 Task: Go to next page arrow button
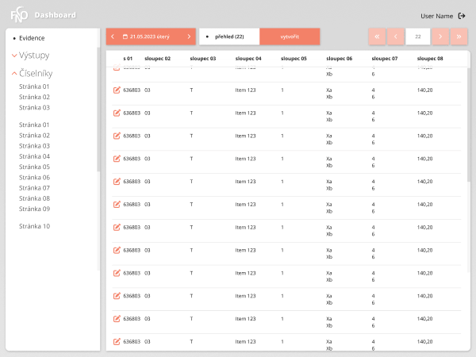(440, 36)
